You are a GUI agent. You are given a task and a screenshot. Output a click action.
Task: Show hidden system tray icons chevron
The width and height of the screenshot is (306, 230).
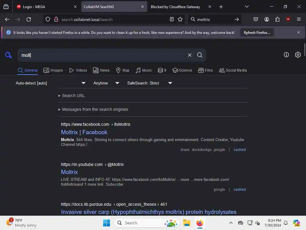point(231,223)
